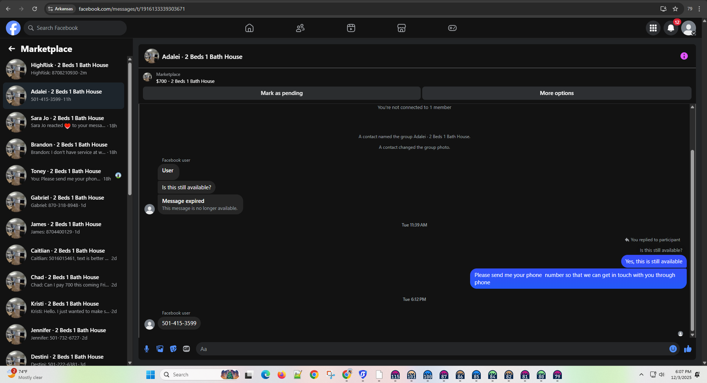Open the emoji picker in the message box
This screenshot has width=707, height=383.
click(673, 349)
